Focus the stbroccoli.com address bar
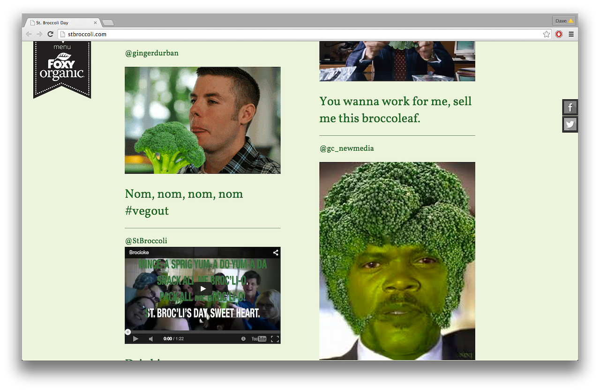600x391 pixels. [x=304, y=34]
